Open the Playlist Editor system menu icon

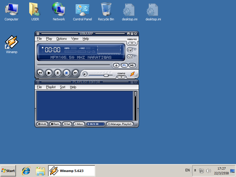pyautogui.click(x=38, y=82)
